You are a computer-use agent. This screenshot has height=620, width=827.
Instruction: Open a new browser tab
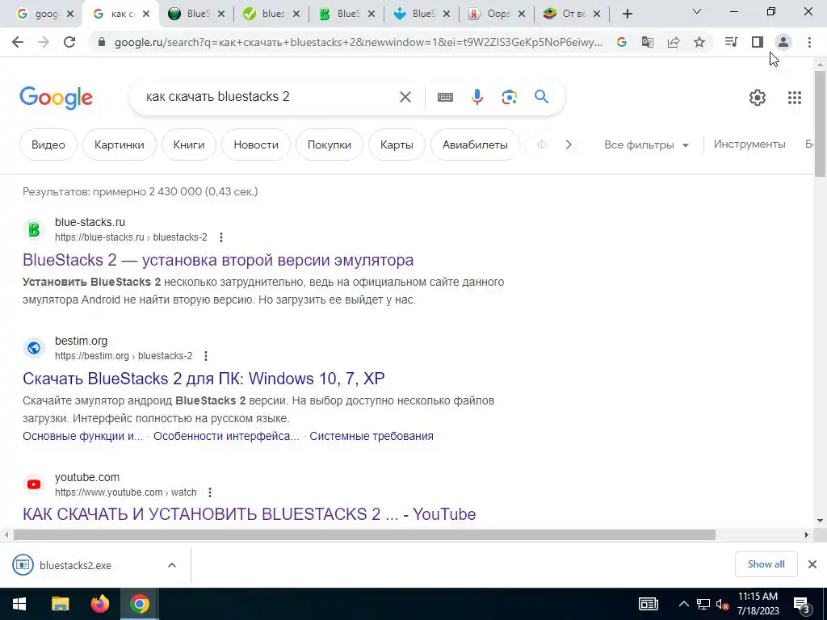[627, 14]
